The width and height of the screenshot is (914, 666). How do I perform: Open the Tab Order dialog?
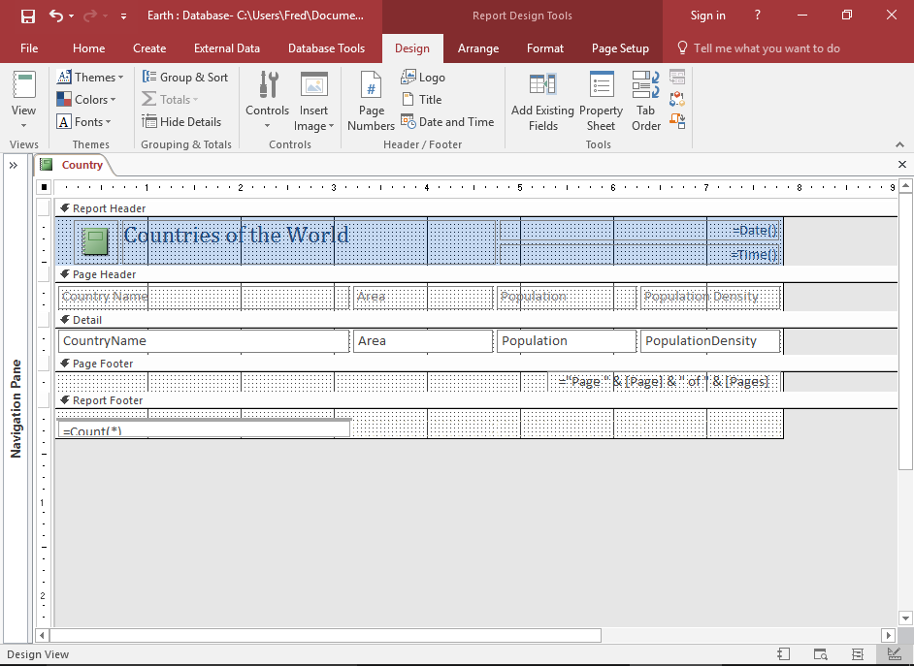click(x=645, y=100)
